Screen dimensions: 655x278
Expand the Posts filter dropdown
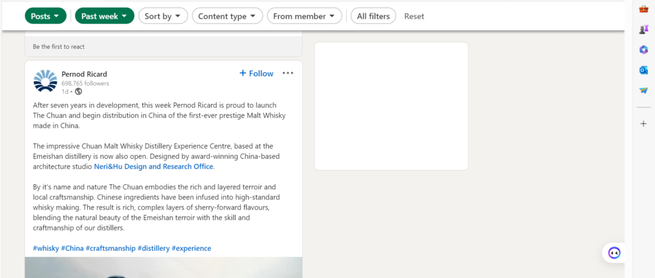click(46, 16)
